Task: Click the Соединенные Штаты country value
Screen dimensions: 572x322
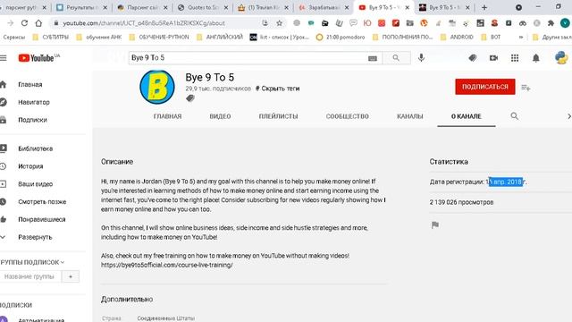Action: click(166, 318)
